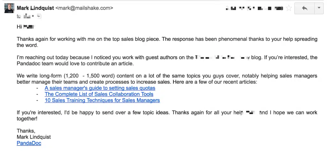Viewport: 327px width, 151px height.
Task: Click the "Thanks," closing line
Action: pyautogui.click(x=26, y=131)
